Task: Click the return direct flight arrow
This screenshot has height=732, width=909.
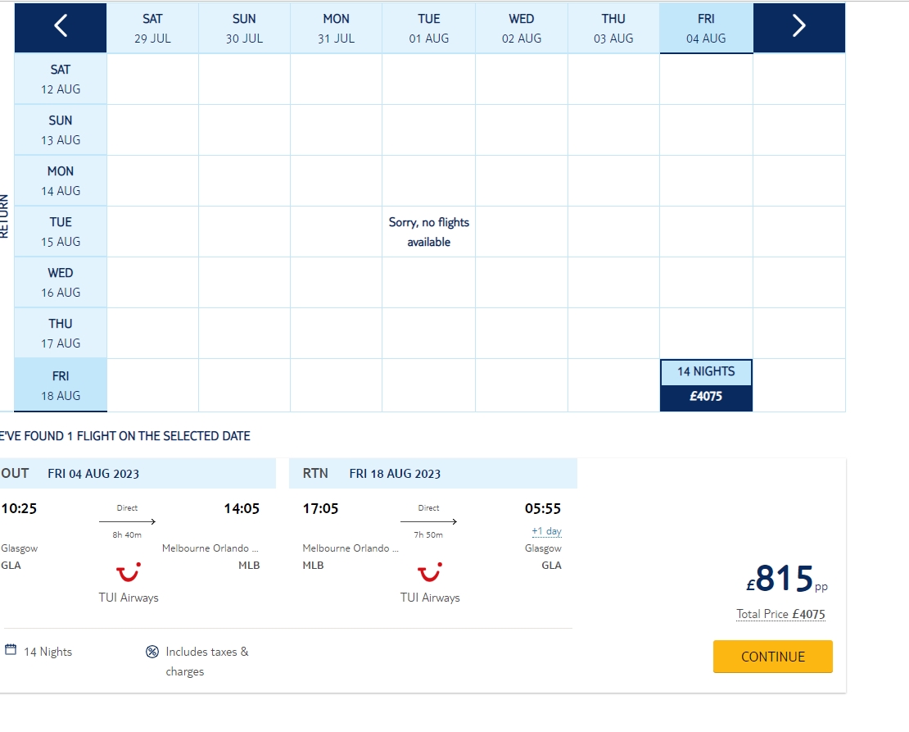Action: pyautogui.click(x=428, y=521)
